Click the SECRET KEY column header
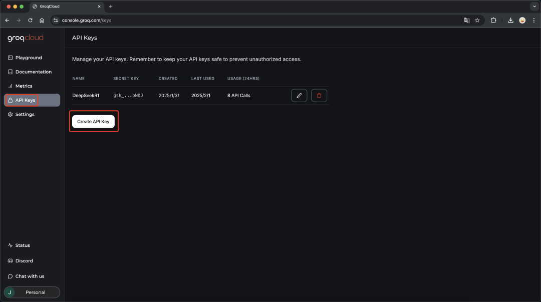 coord(126,79)
